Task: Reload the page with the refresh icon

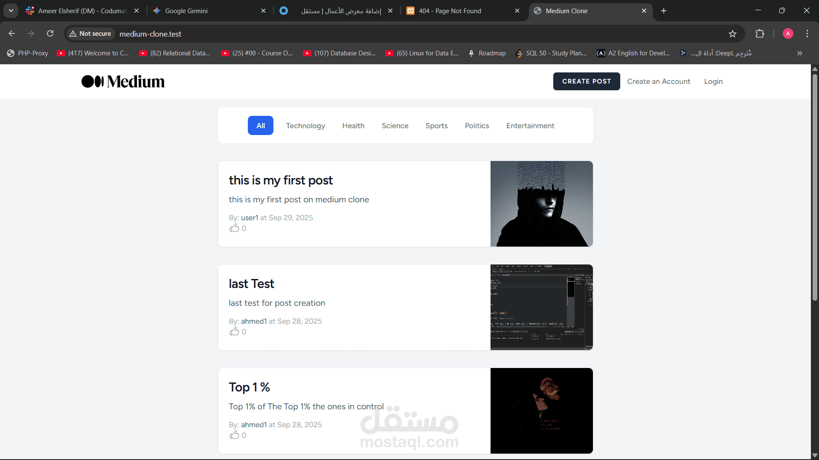Action: click(x=50, y=34)
